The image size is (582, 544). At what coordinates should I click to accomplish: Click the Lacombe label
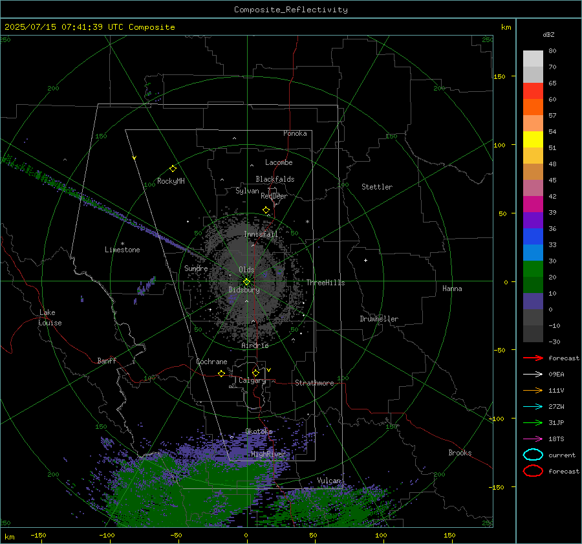(279, 162)
